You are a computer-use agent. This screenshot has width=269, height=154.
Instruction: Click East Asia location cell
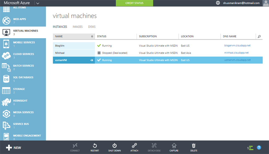[x=186, y=53]
